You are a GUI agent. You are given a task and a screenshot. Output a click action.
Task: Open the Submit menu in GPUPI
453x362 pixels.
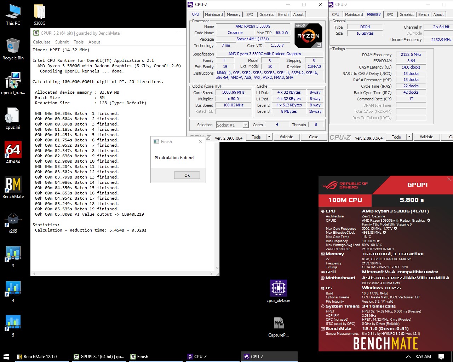(62, 42)
